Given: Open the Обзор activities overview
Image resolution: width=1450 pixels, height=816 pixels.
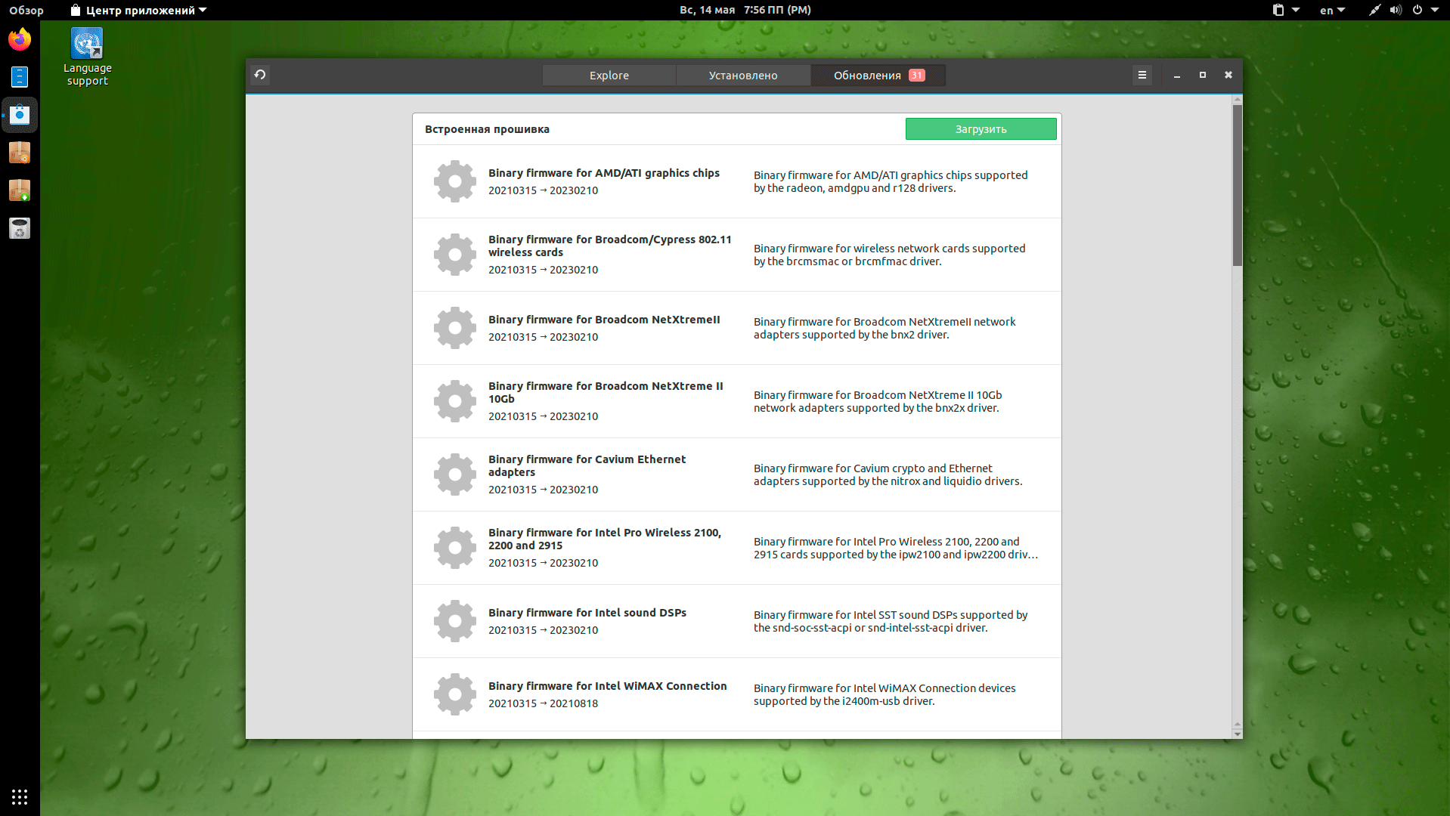Looking at the screenshot, I should point(26,10).
